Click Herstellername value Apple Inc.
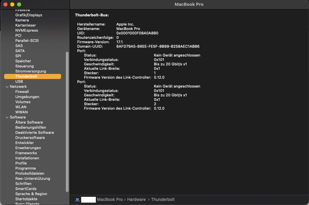Viewport: 309px width, 205px height. click(x=125, y=25)
